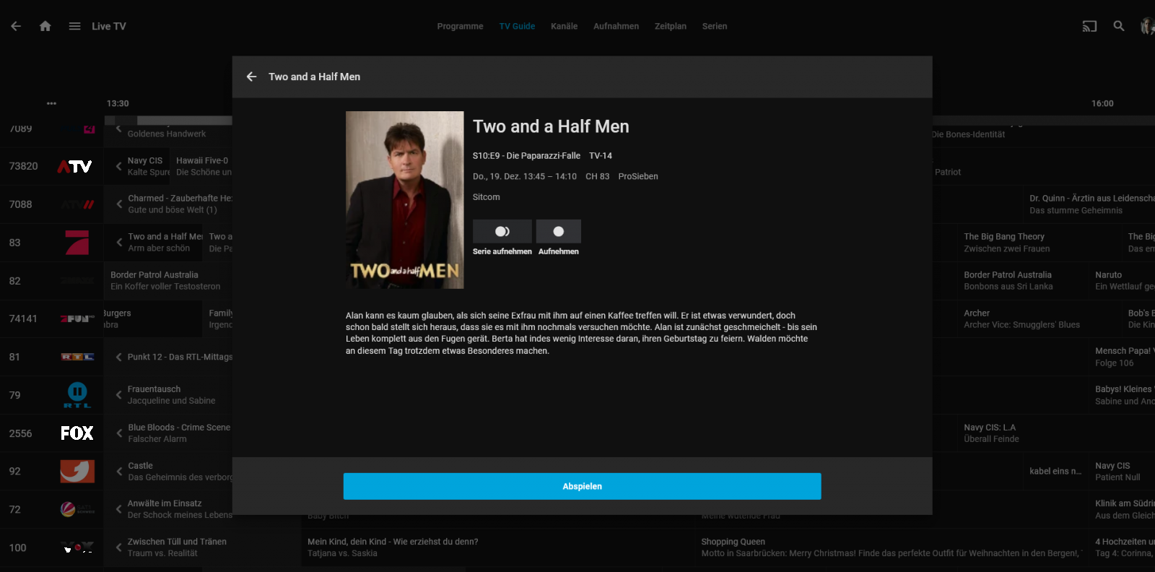Open the search magnifier icon
Screen dimensions: 1155x572
click(x=1119, y=26)
